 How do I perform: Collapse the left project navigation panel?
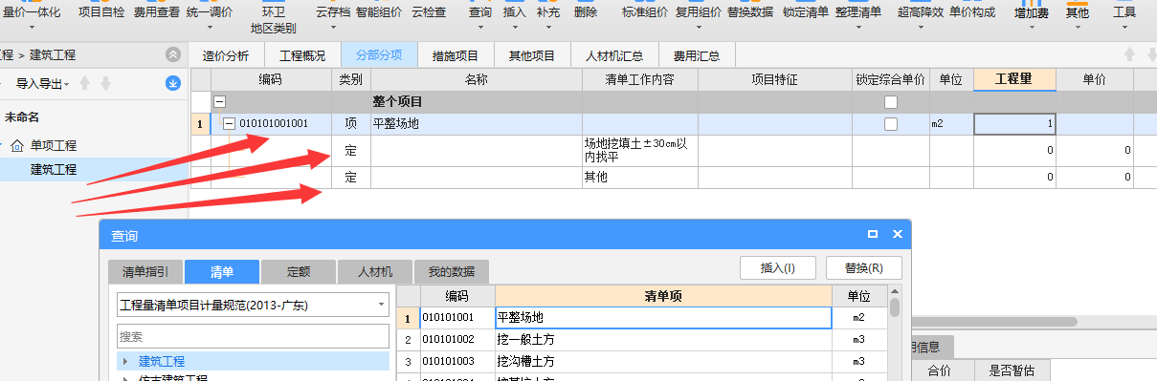(x=172, y=54)
